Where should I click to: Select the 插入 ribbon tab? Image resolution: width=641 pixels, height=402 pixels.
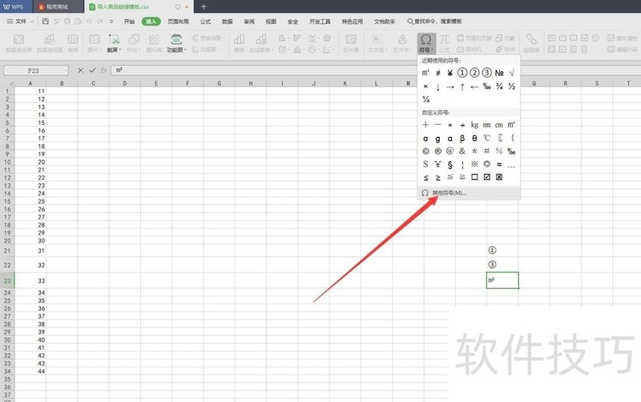click(151, 22)
